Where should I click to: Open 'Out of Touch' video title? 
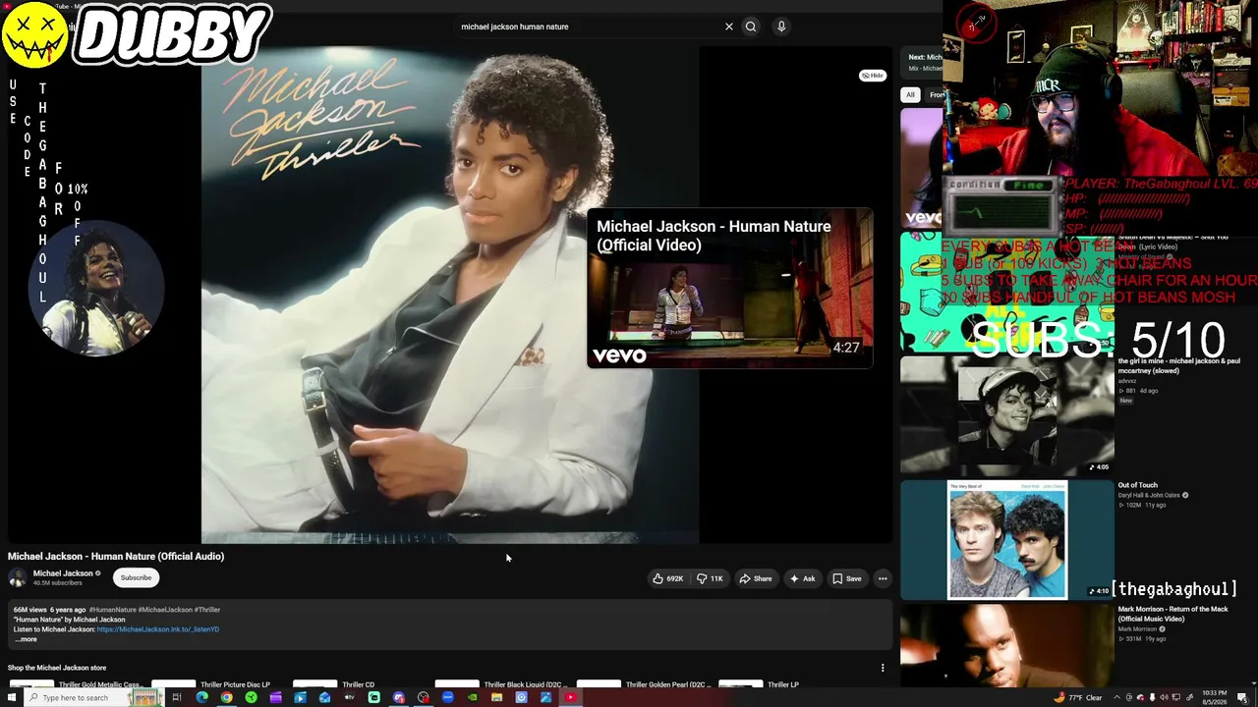(x=1137, y=485)
